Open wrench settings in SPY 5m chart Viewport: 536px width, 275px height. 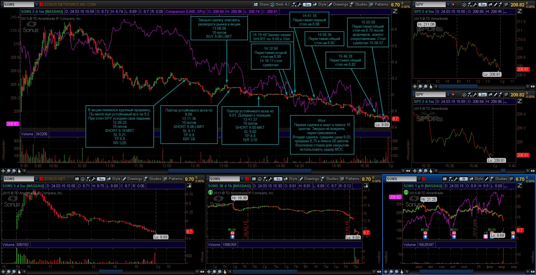pyautogui.click(x=475, y=4)
